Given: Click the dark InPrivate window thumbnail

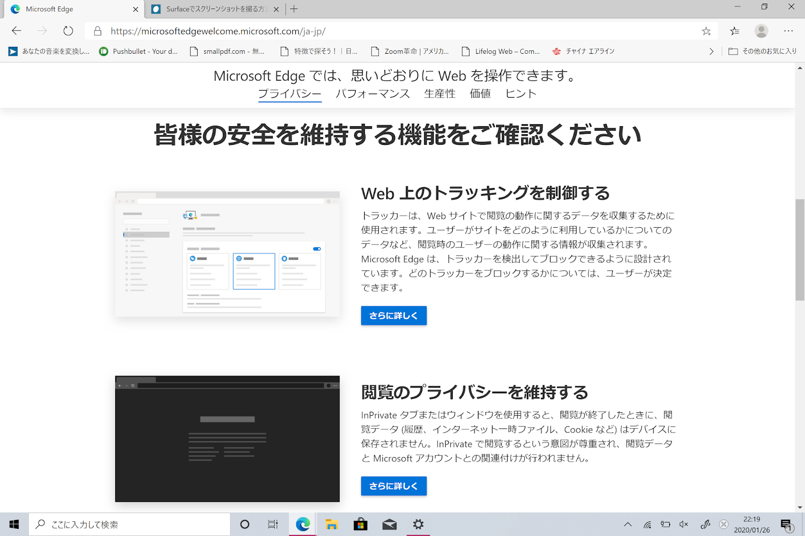Looking at the screenshot, I should (x=227, y=439).
